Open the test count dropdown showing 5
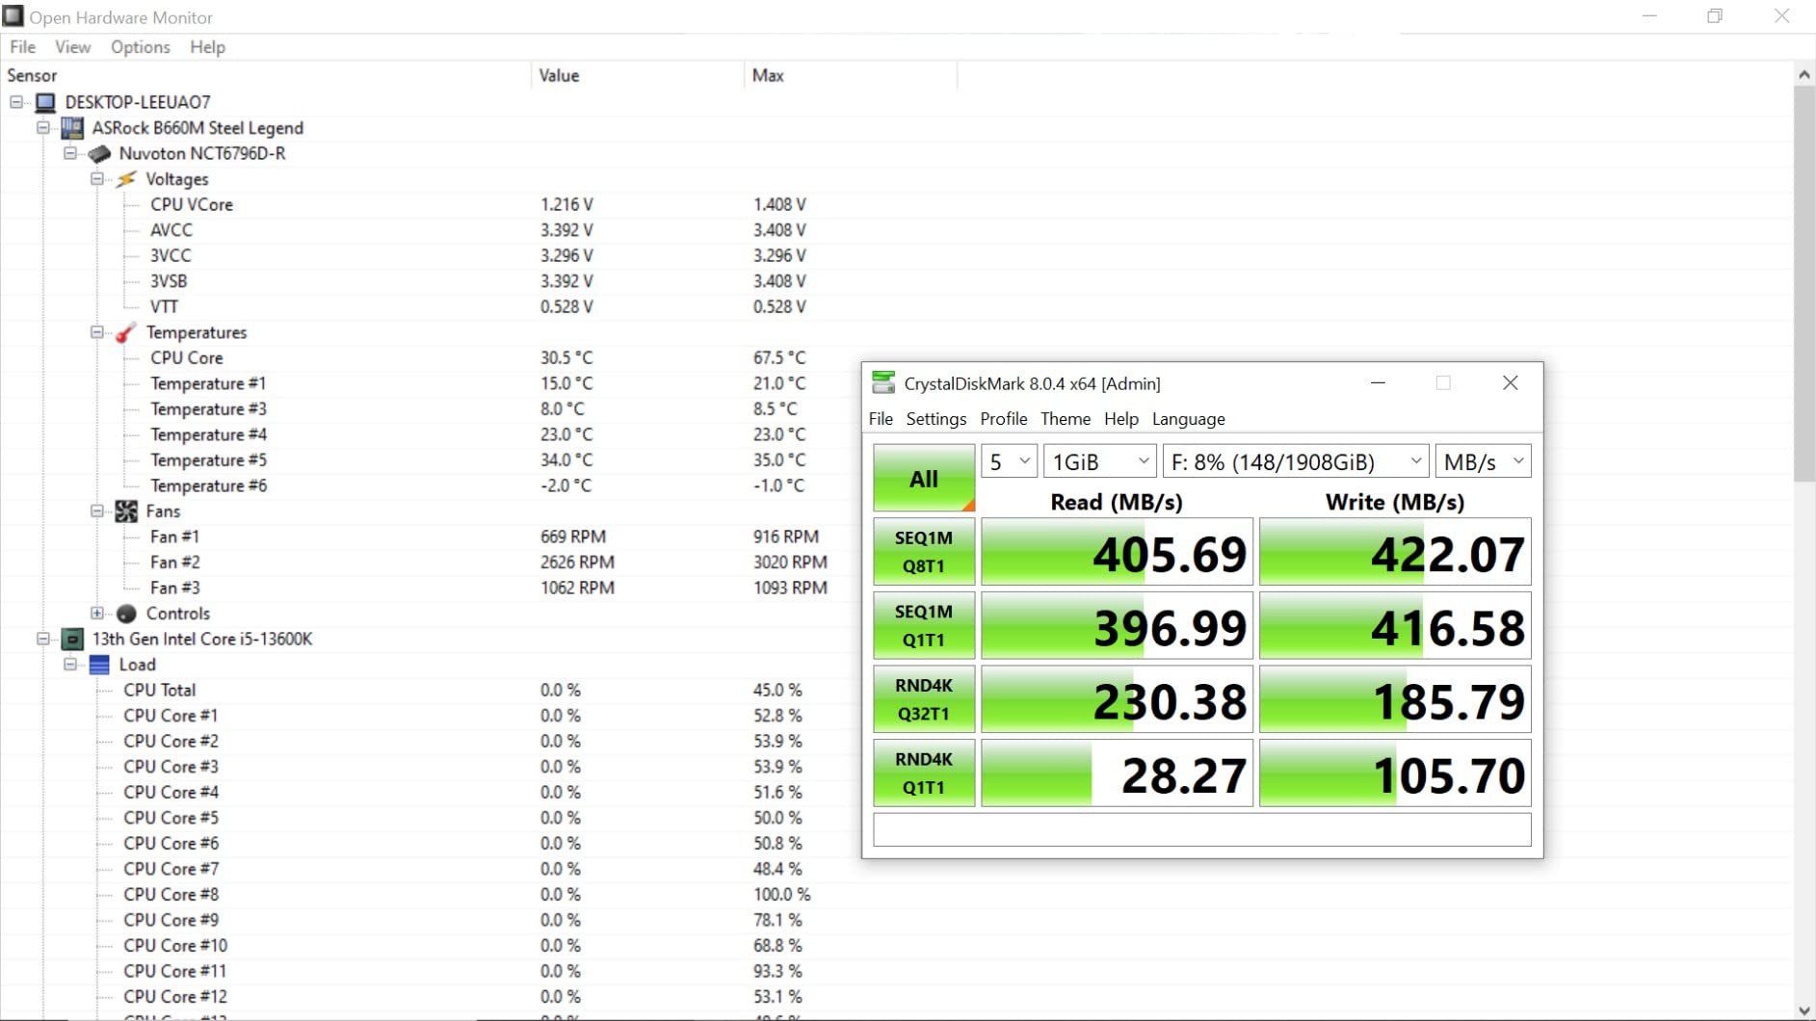 (1008, 461)
